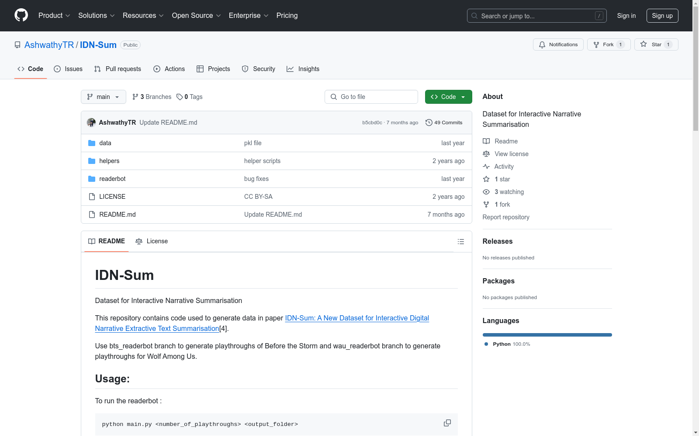Click the README outline list icon
Screen dimensions: 699x436
(461, 242)
